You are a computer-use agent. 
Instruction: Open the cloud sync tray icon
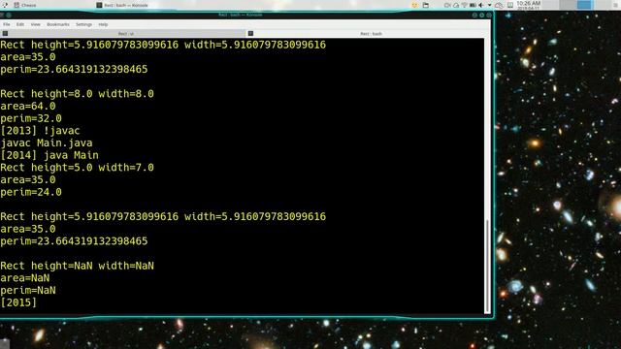coord(499,6)
